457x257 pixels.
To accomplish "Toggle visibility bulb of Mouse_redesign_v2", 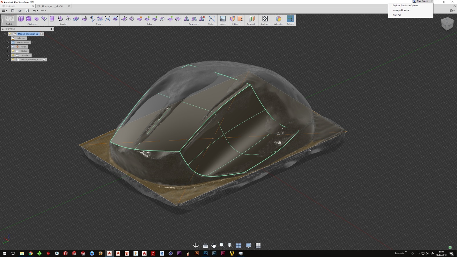I will coord(10,34).
